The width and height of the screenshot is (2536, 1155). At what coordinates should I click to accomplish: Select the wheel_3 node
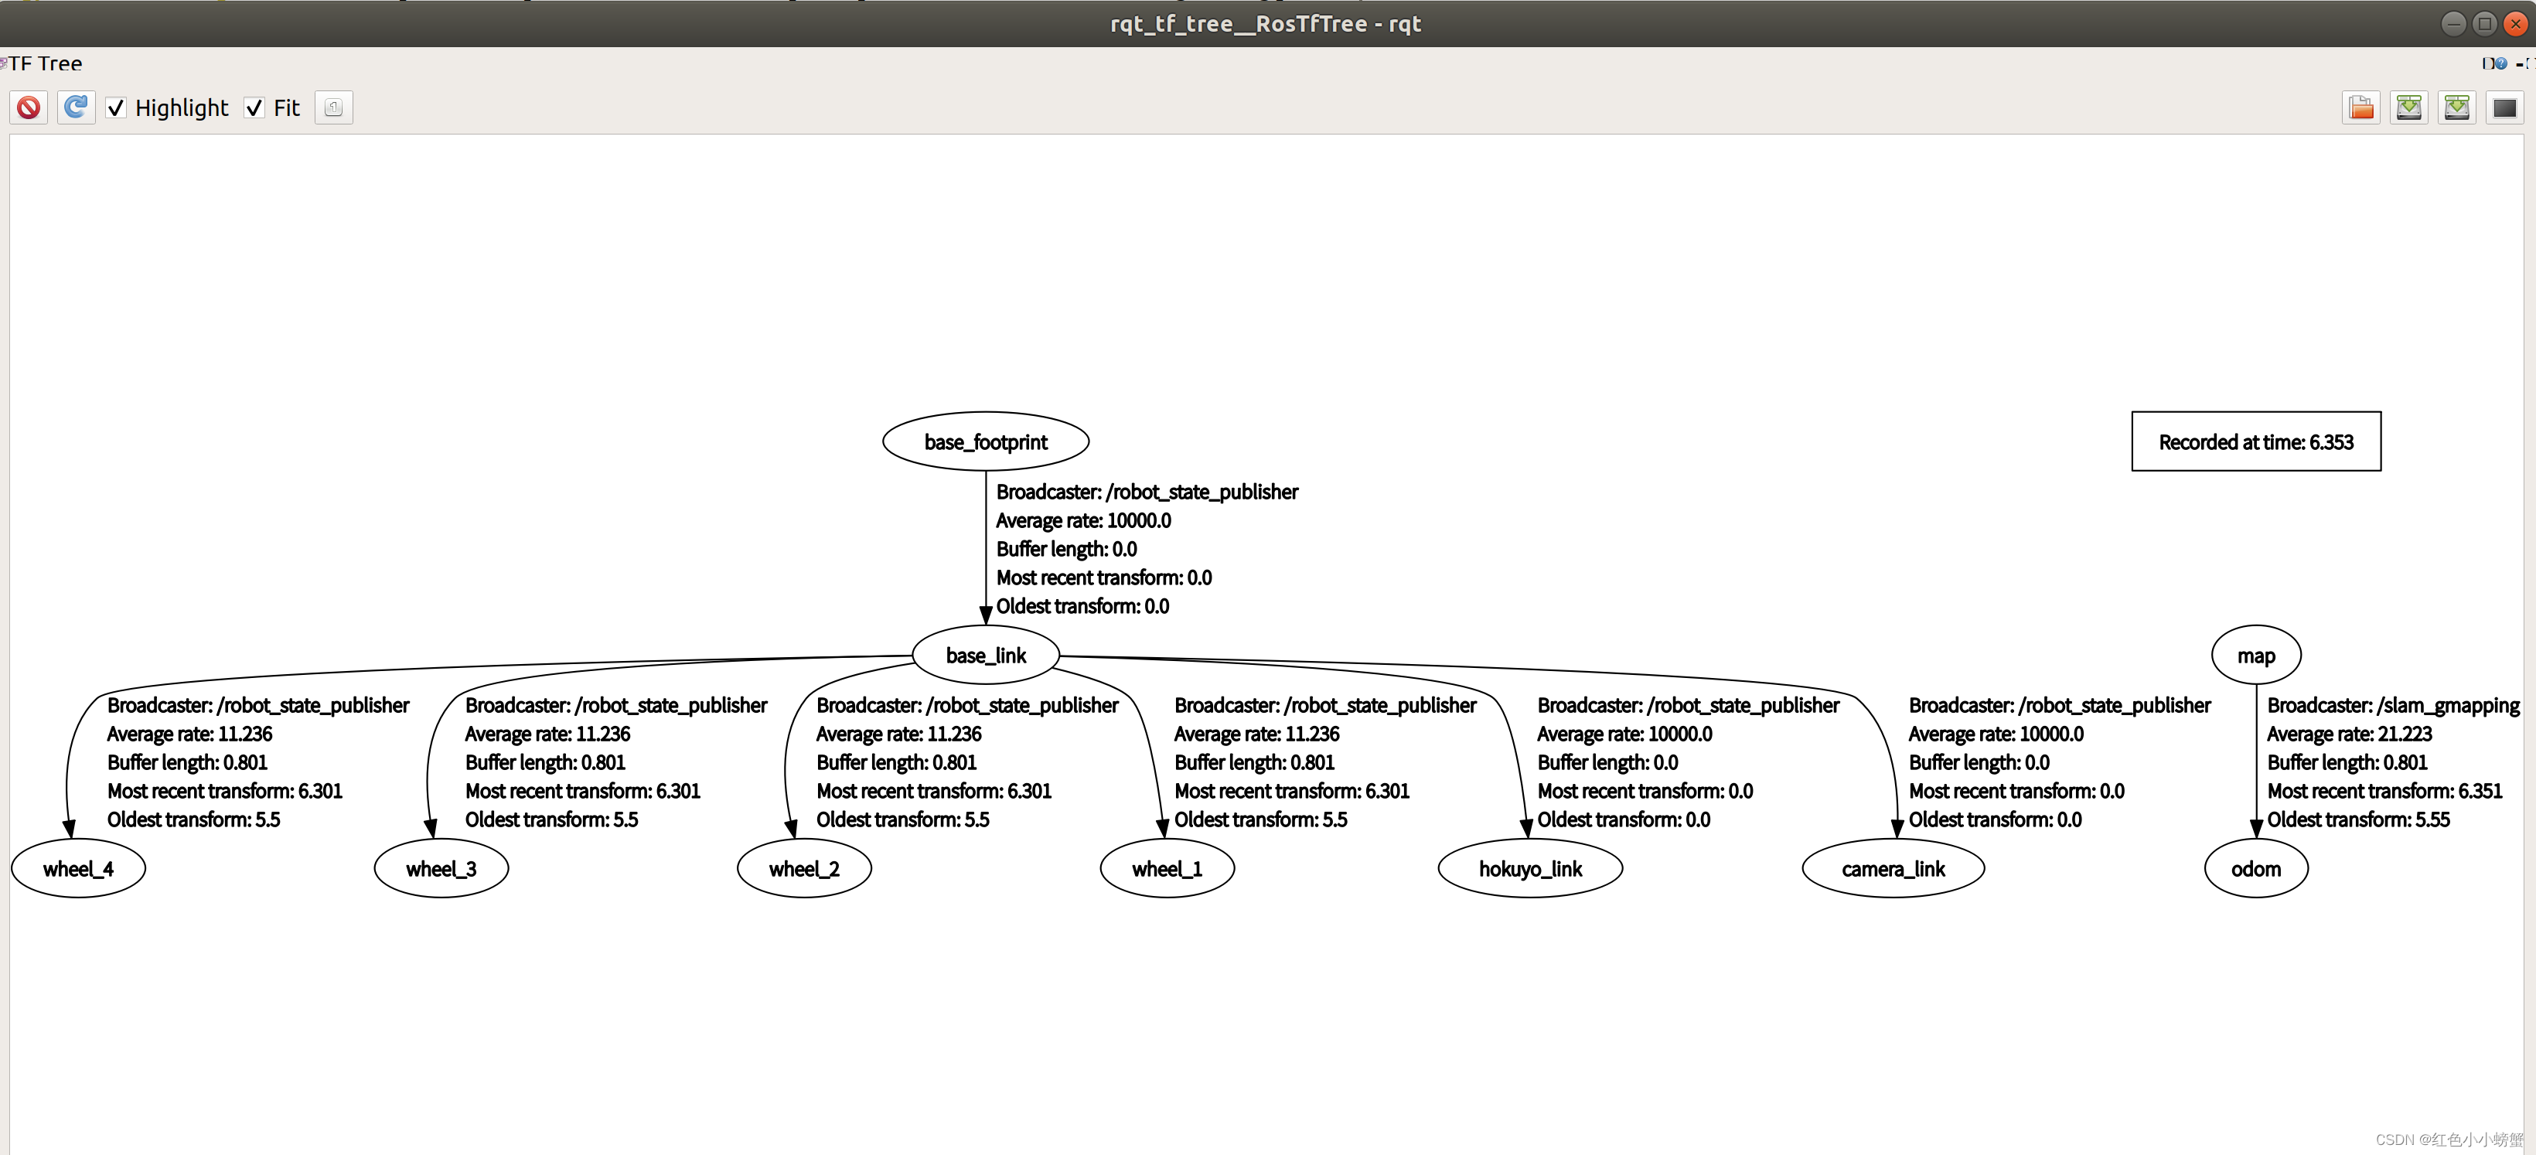441,868
